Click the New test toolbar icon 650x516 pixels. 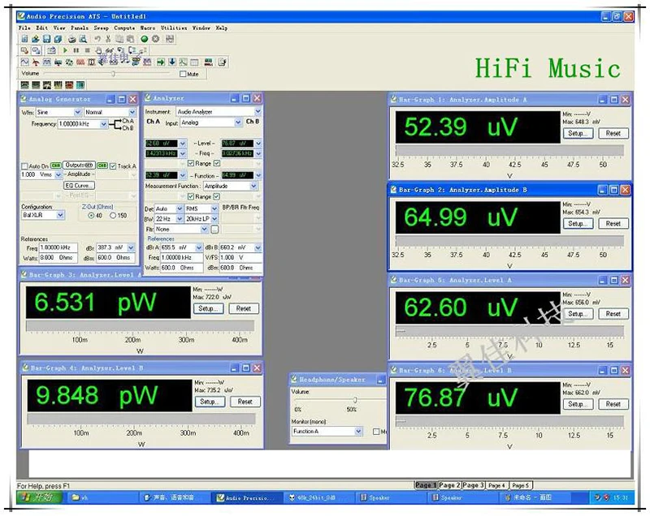click(x=24, y=39)
